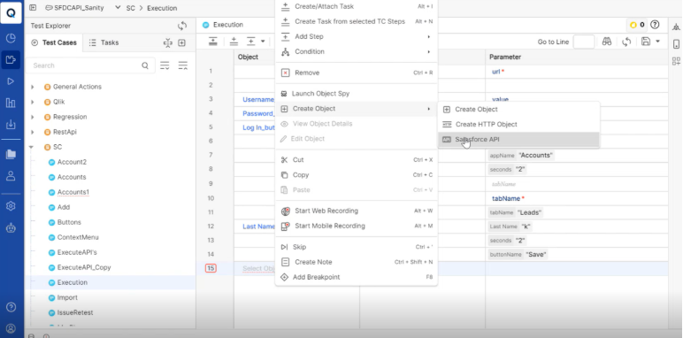Refresh the Test Explorer panel
The height and width of the screenshot is (338, 683).
pos(182,26)
